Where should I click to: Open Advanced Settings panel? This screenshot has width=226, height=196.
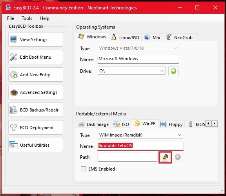click(36, 92)
